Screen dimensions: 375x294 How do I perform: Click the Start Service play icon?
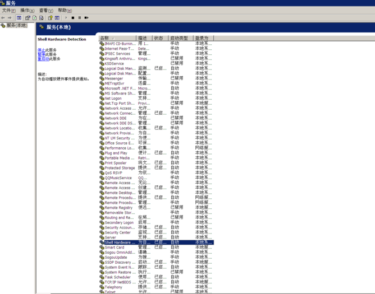[66, 18]
